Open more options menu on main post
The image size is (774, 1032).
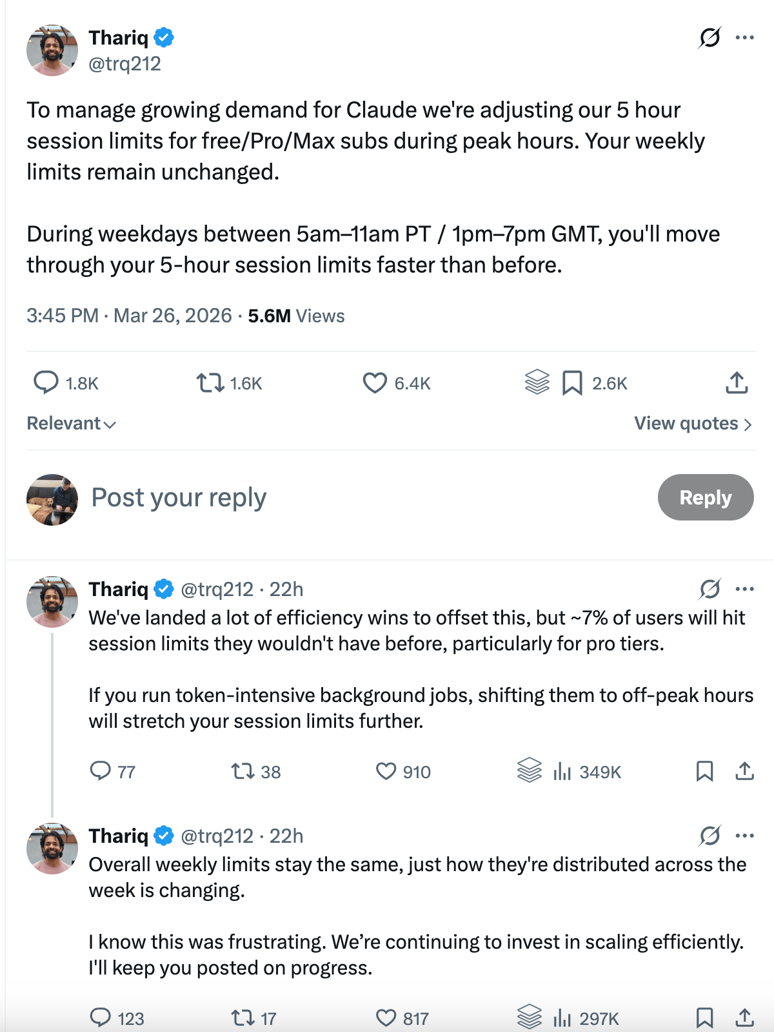[x=745, y=37]
